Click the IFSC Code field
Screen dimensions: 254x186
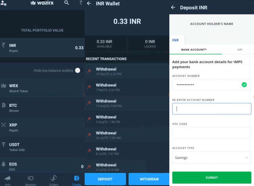[x=212, y=133]
